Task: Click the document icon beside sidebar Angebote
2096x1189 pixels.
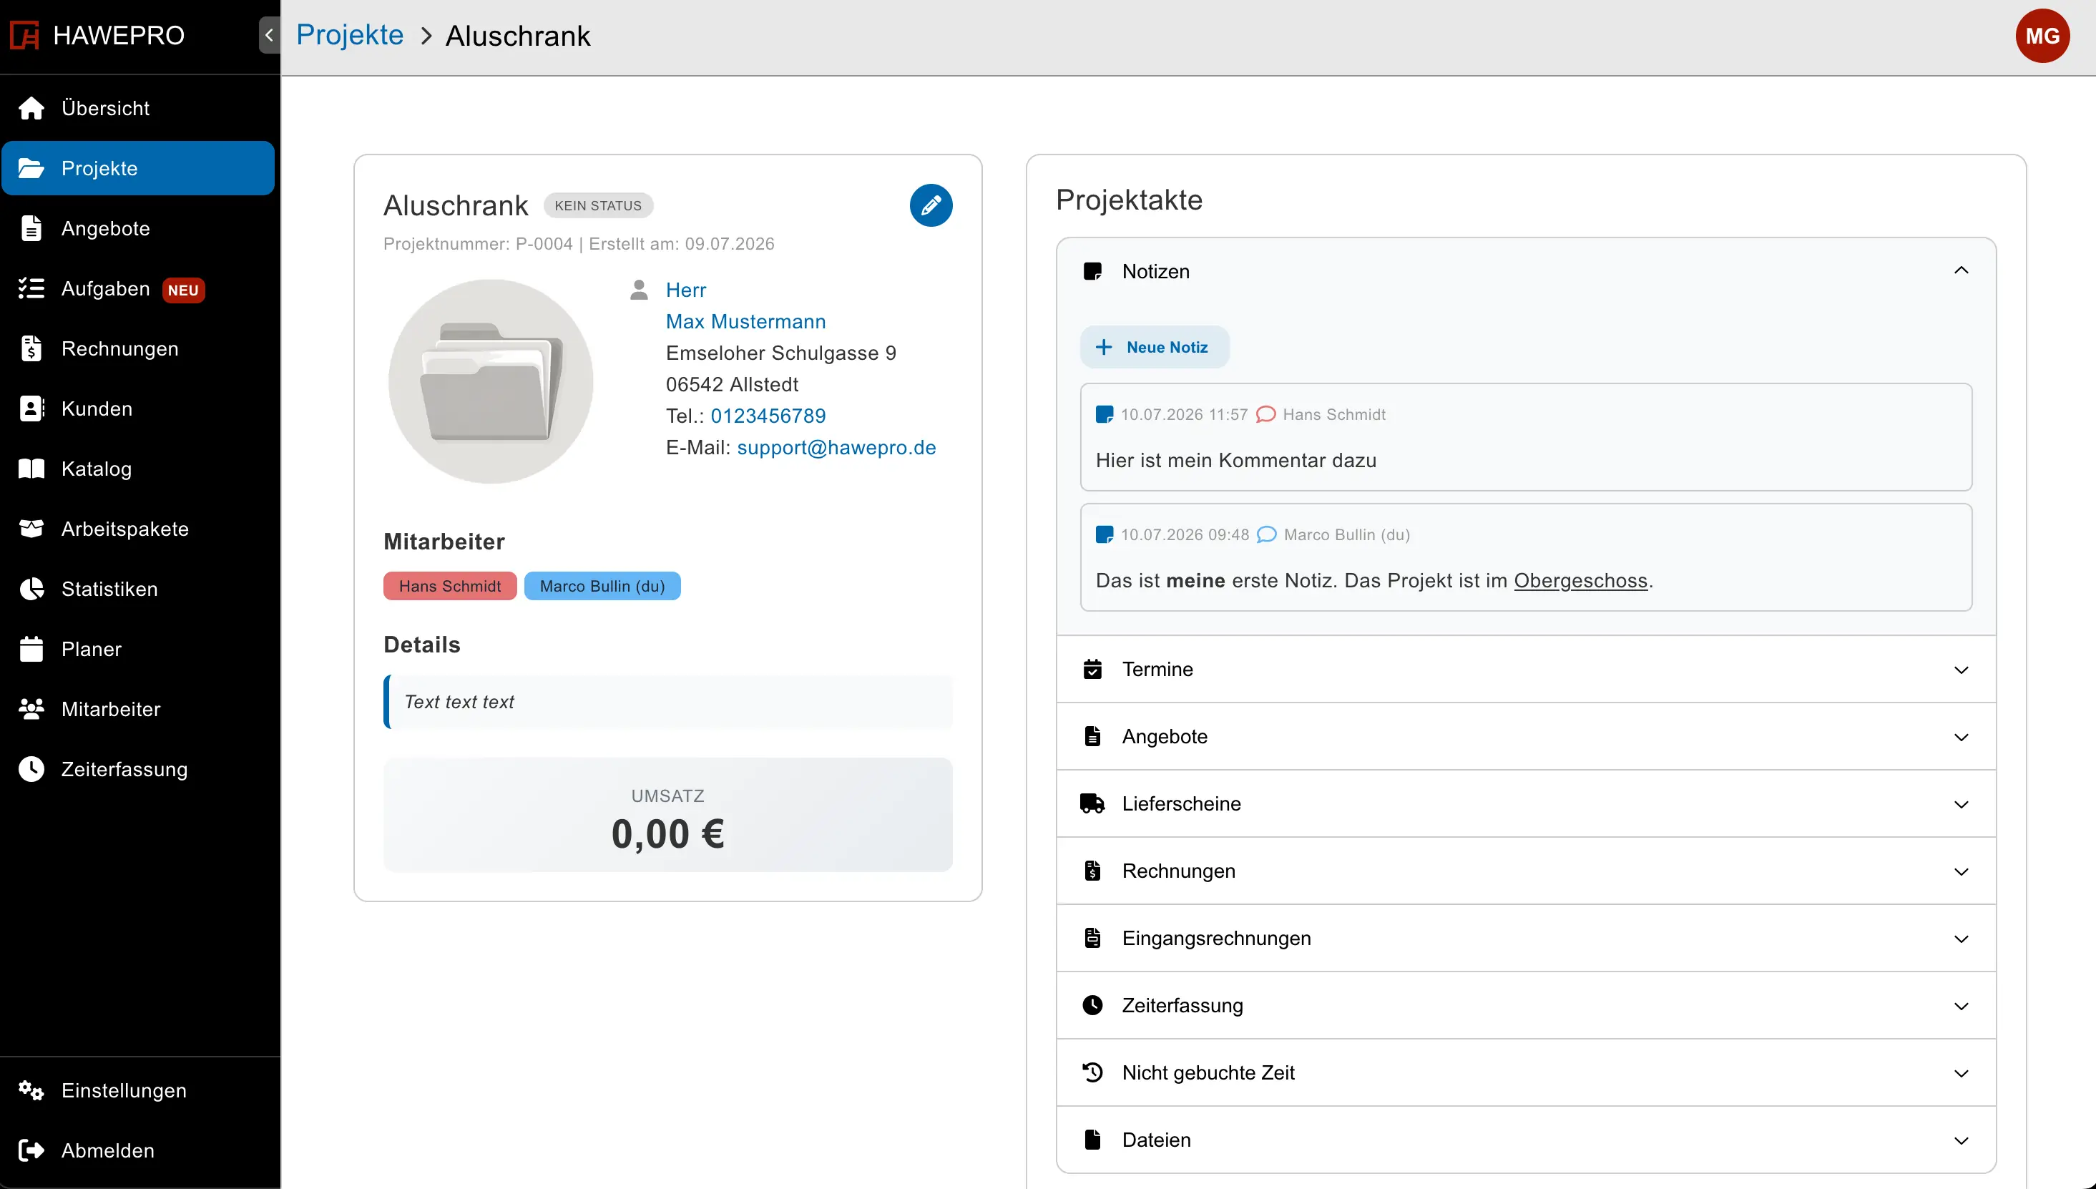Action: coord(31,229)
